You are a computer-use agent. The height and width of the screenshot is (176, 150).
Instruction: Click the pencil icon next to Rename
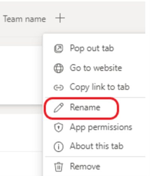59,108
